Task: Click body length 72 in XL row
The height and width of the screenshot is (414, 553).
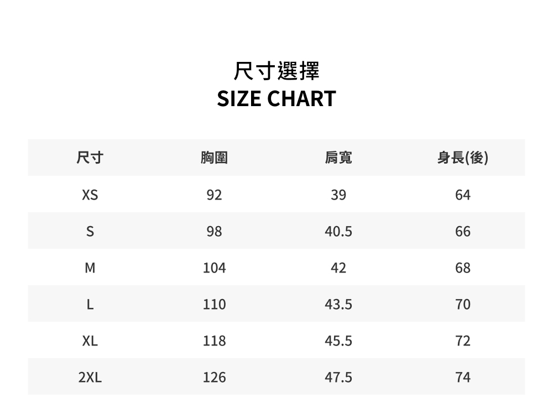Action: coord(463,341)
